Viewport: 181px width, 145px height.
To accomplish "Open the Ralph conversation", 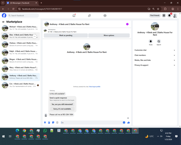I will coord(20,53).
